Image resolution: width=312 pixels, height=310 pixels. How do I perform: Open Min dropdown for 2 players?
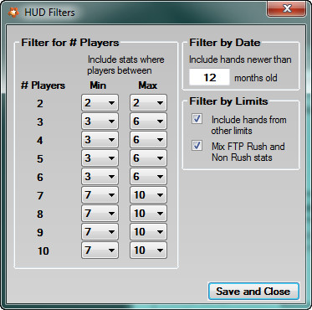click(x=100, y=103)
